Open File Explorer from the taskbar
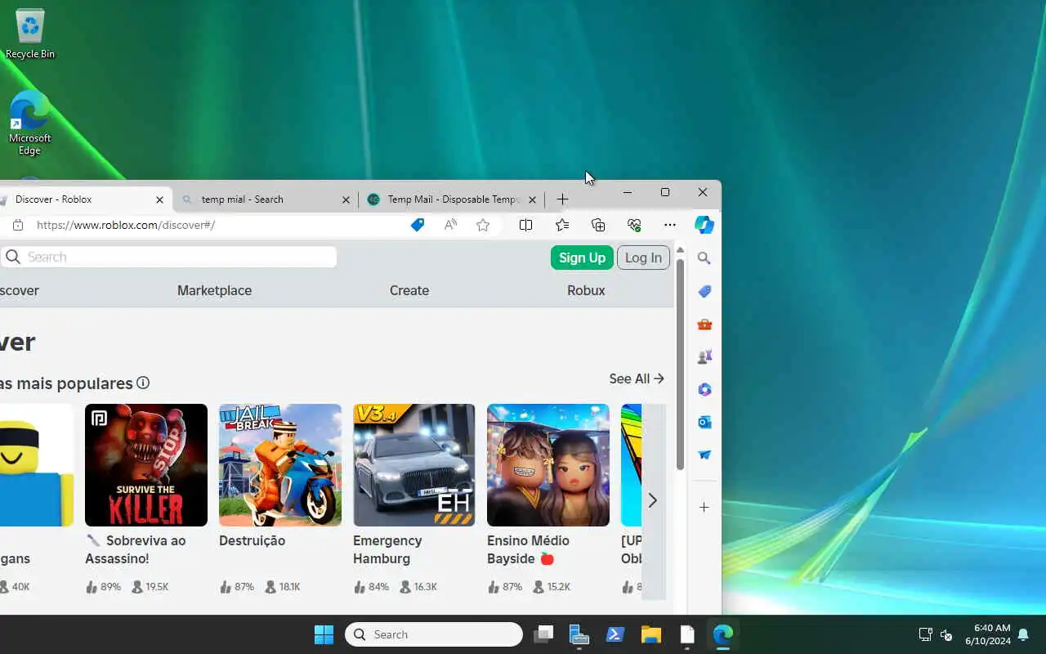Image resolution: width=1046 pixels, height=654 pixels. [x=651, y=634]
